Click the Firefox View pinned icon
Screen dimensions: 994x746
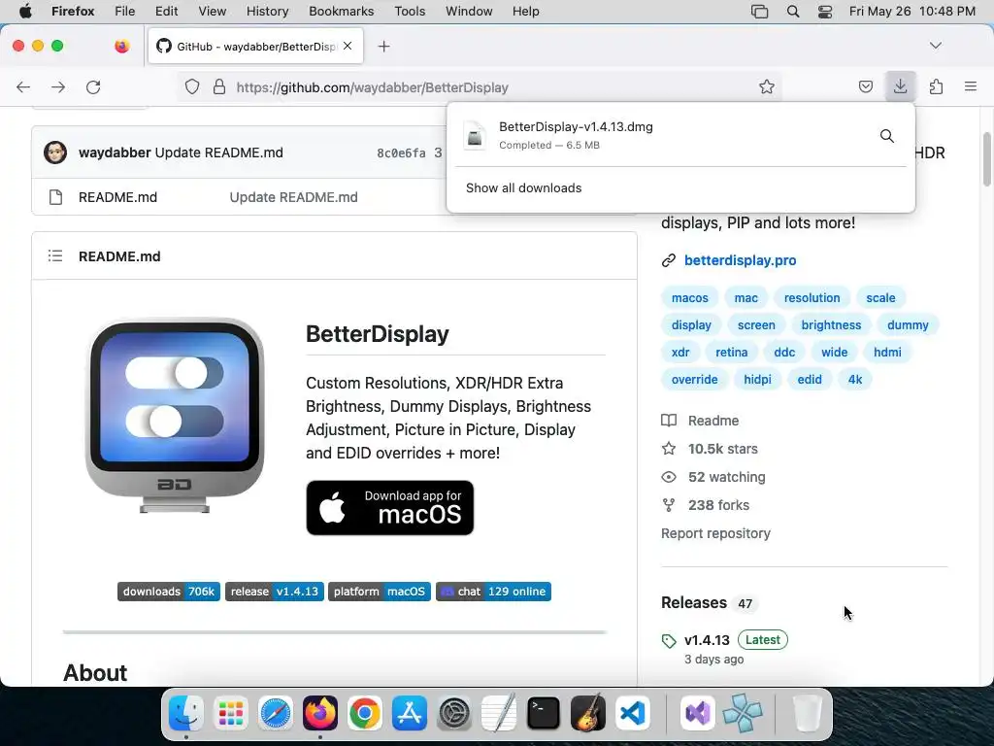tap(121, 46)
